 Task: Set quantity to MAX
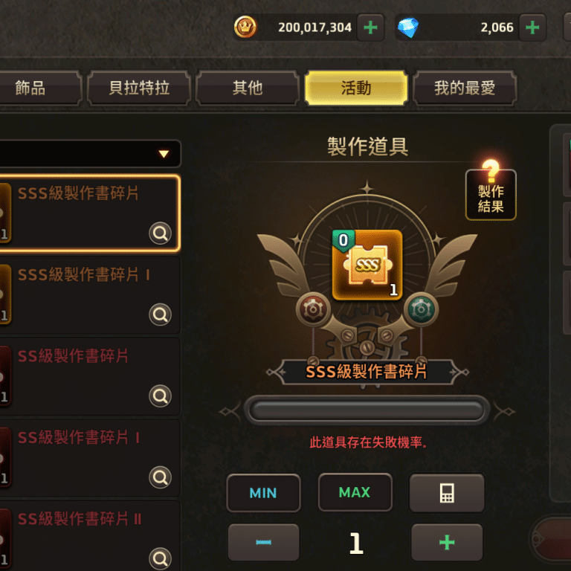coord(355,492)
